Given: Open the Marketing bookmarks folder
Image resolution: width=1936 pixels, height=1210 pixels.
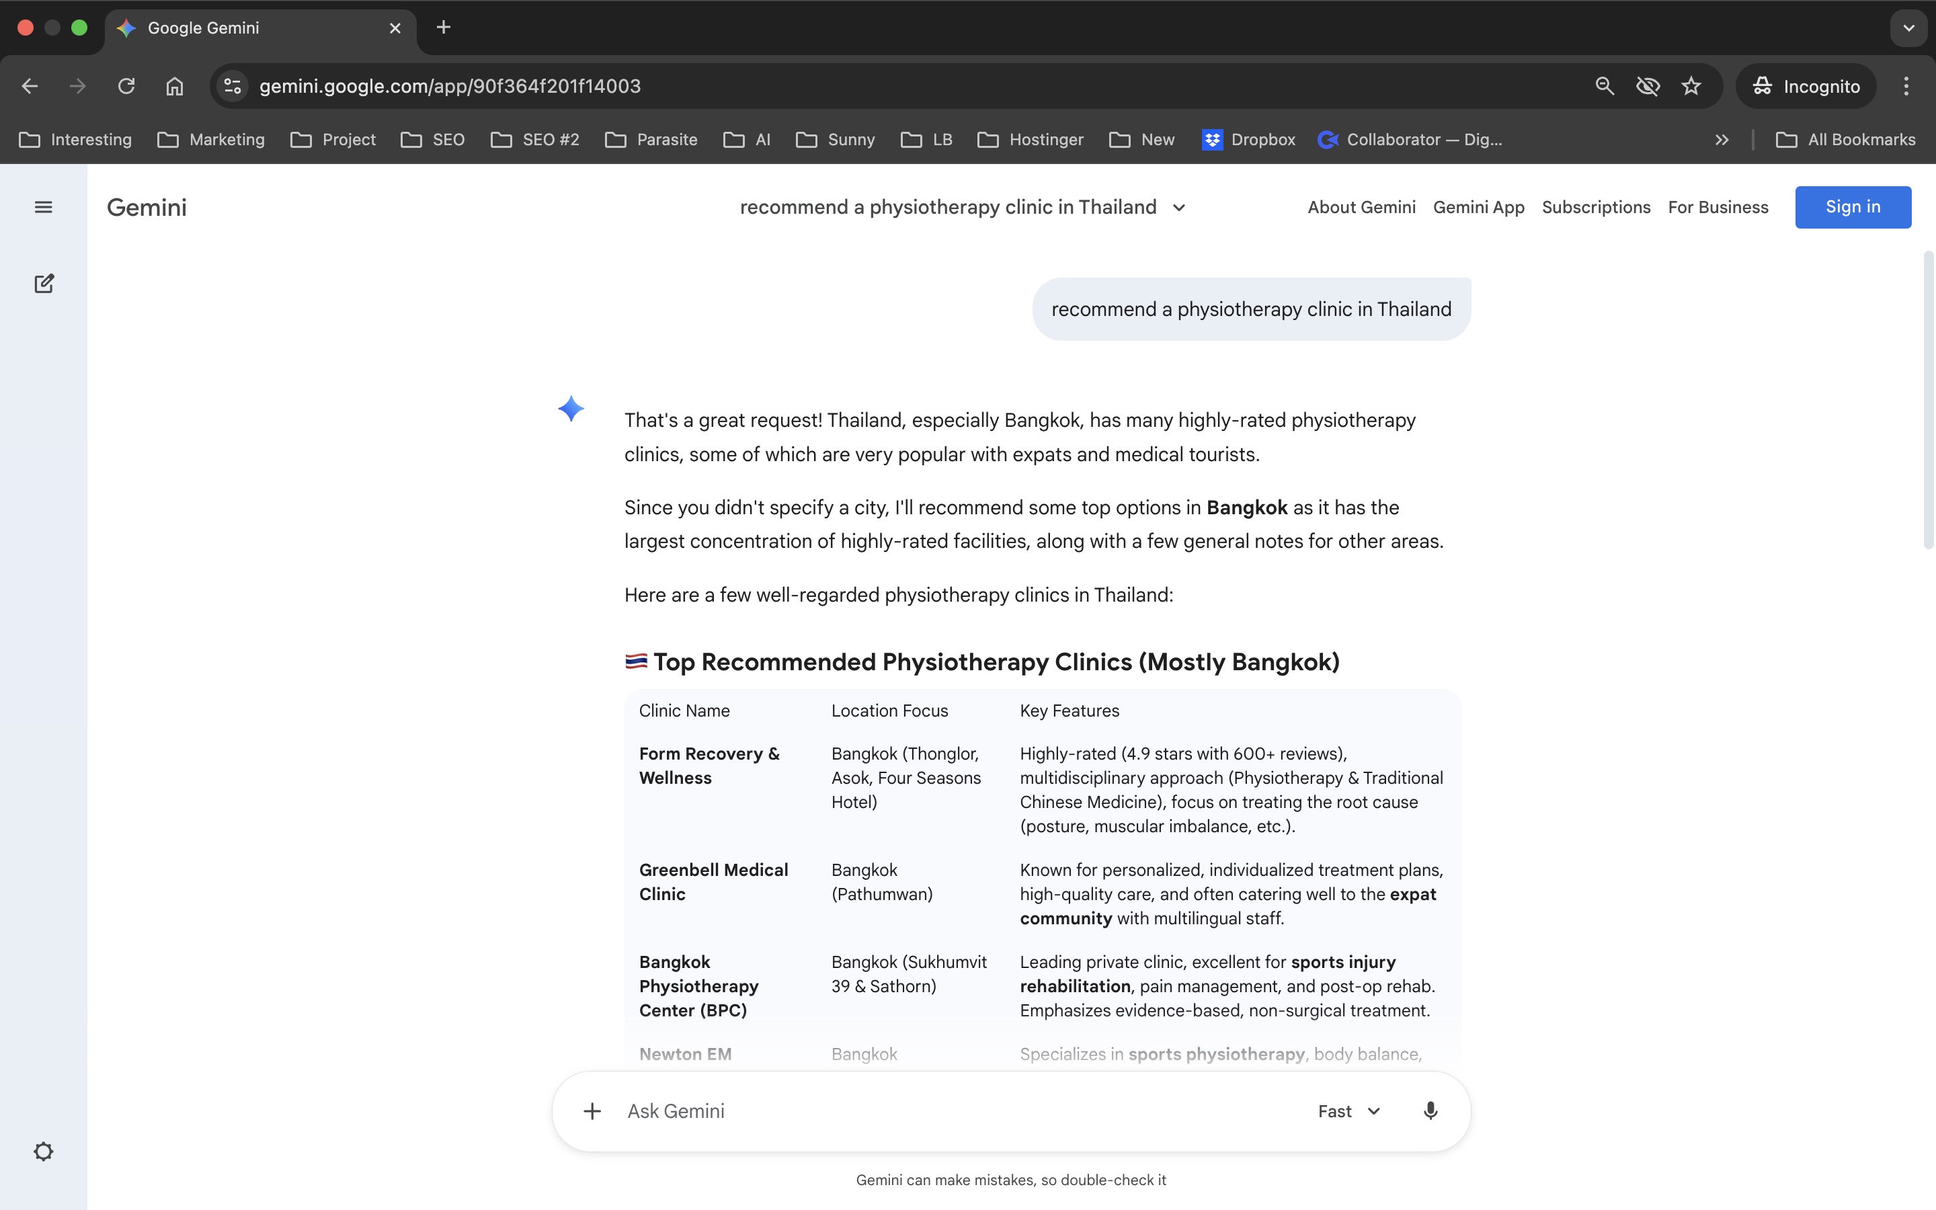Looking at the screenshot, I should [x=211, y=140].
